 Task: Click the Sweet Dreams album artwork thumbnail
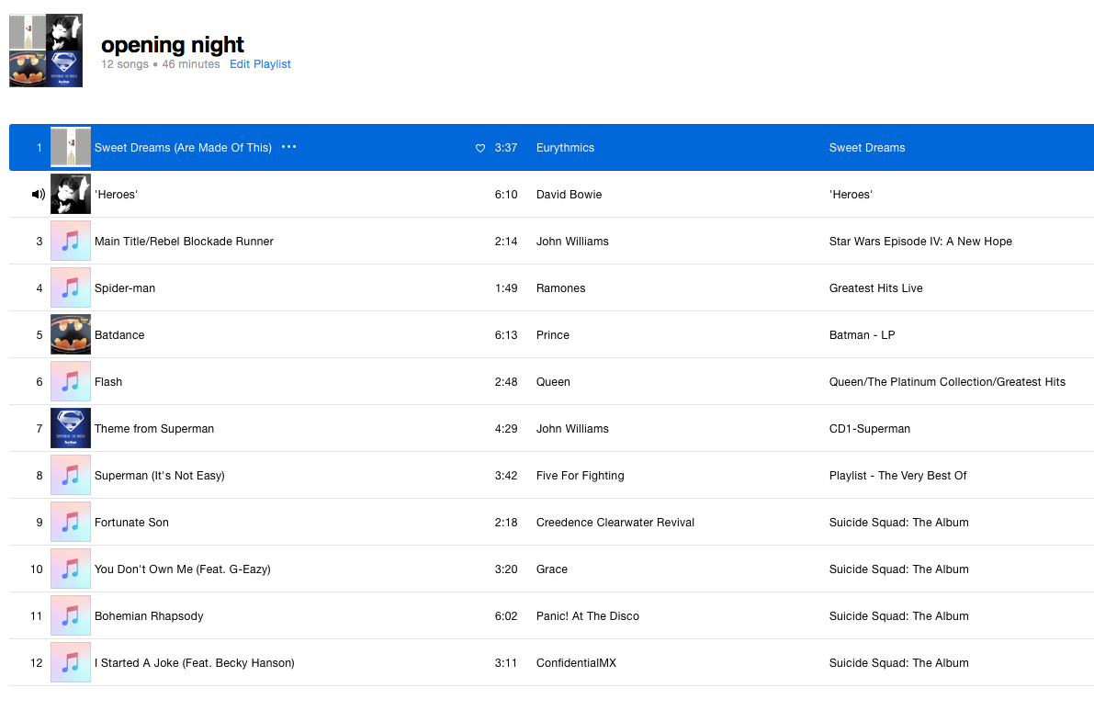[71, 148]
